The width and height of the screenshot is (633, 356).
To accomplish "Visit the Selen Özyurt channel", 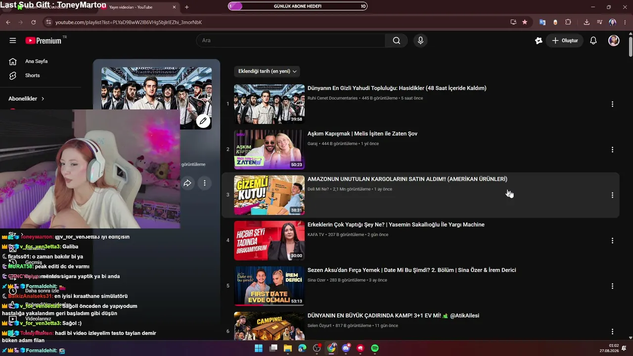I will (319, 326).
